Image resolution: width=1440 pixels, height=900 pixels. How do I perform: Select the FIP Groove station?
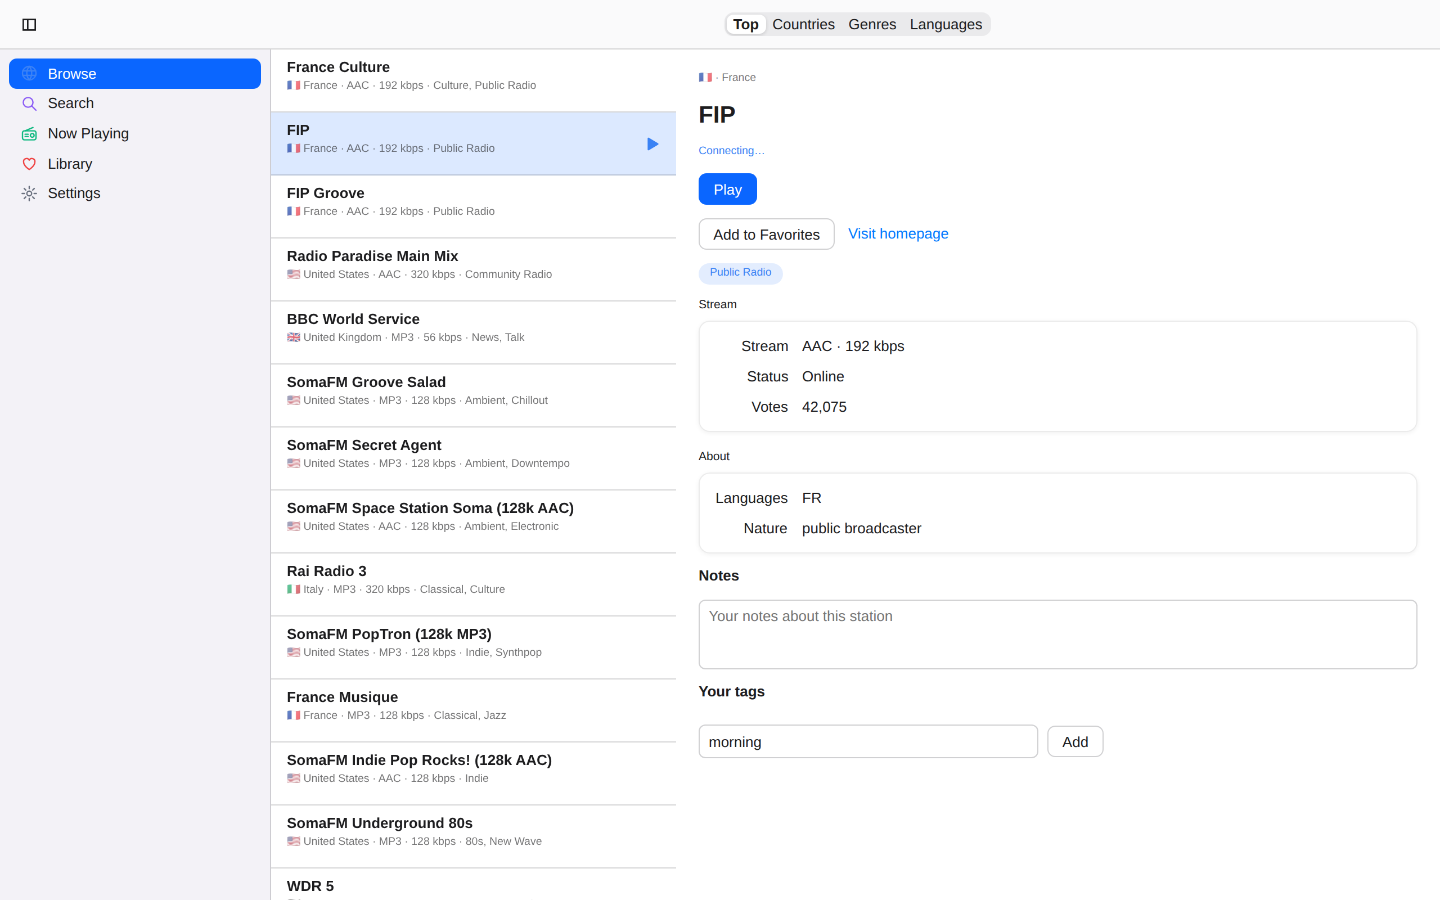pos(474,206)
